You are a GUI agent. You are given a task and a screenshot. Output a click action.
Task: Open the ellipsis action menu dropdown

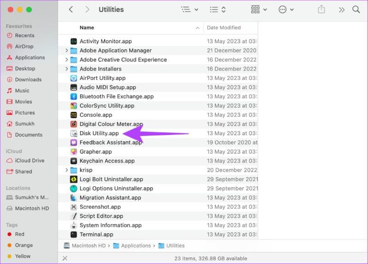click(x=286, y=10)
